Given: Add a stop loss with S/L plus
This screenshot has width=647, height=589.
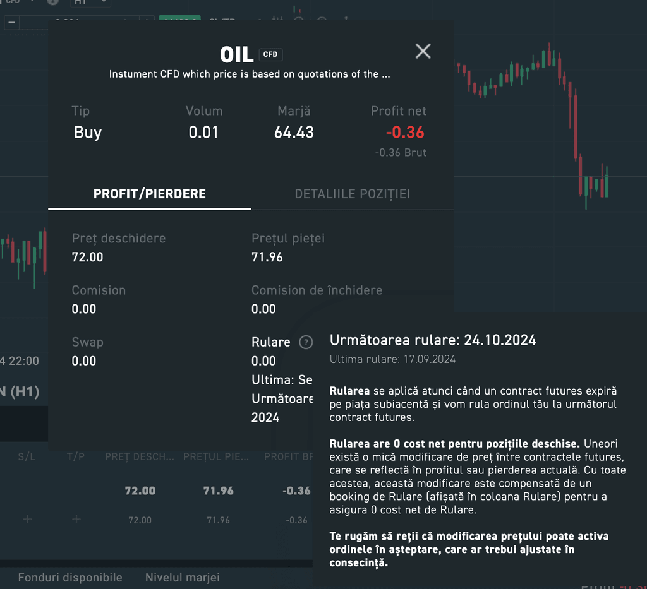Looking at the screenshot, I should [27, 520].
